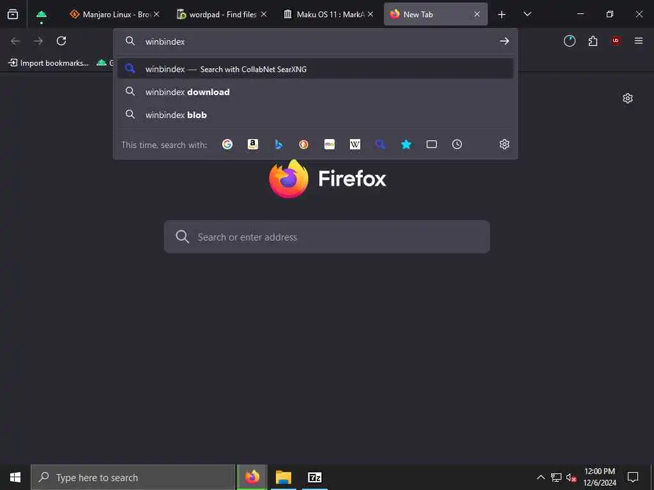Screen dimensions: 654x490
Task: Expand the list all tabs chevron
Action: point(527,14)
